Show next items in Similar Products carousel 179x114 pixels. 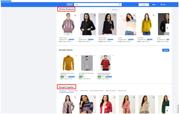[167, 28]
